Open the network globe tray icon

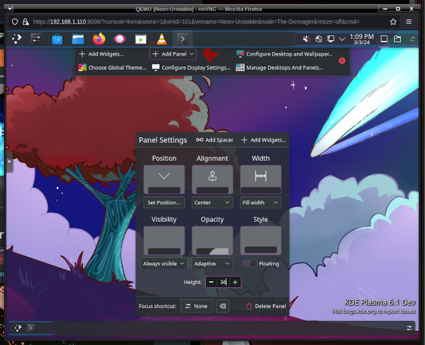319,39
